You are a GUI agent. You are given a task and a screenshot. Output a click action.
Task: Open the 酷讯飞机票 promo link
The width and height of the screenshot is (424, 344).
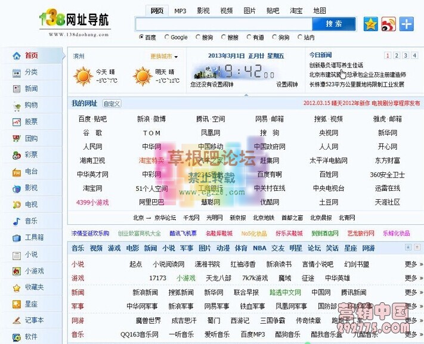183,233
